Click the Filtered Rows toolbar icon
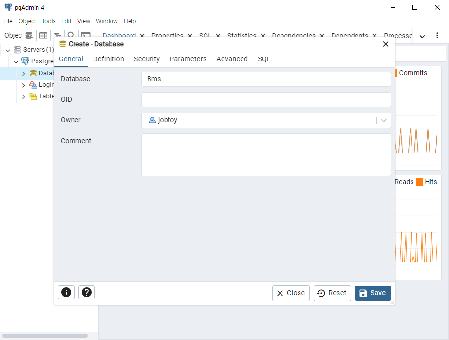Image resolution: width=449 pixels, height=340 pixels. click(x=57, y=35)
